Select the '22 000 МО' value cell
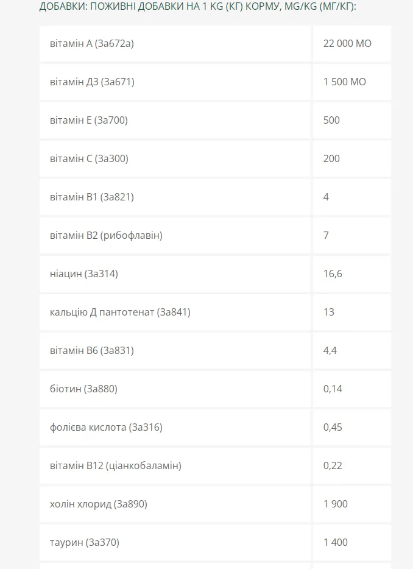The image size is (413, 569). click(x=352, y=43)
